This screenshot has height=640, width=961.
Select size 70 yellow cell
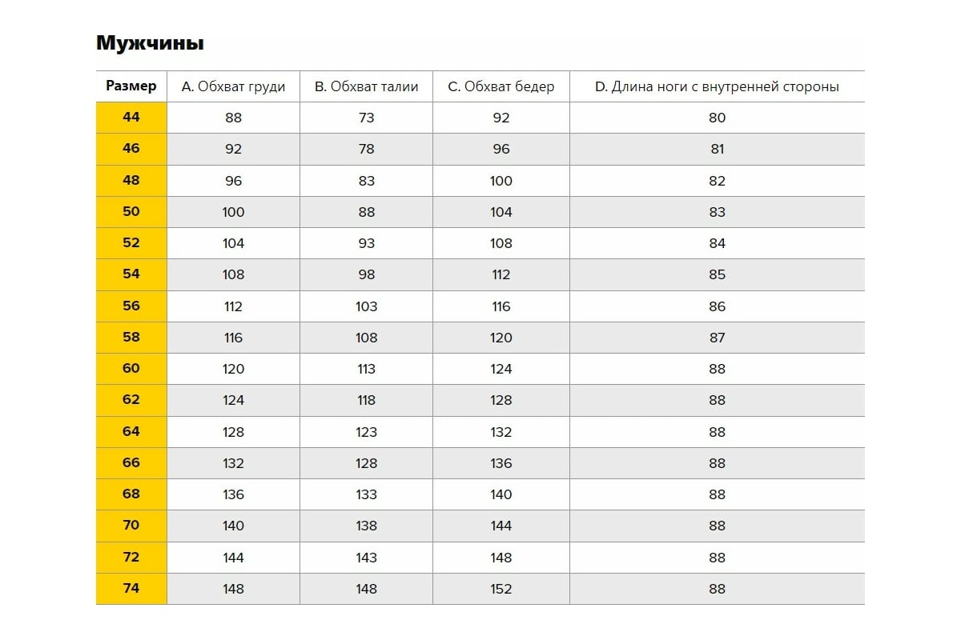click(x=131, y=526)
